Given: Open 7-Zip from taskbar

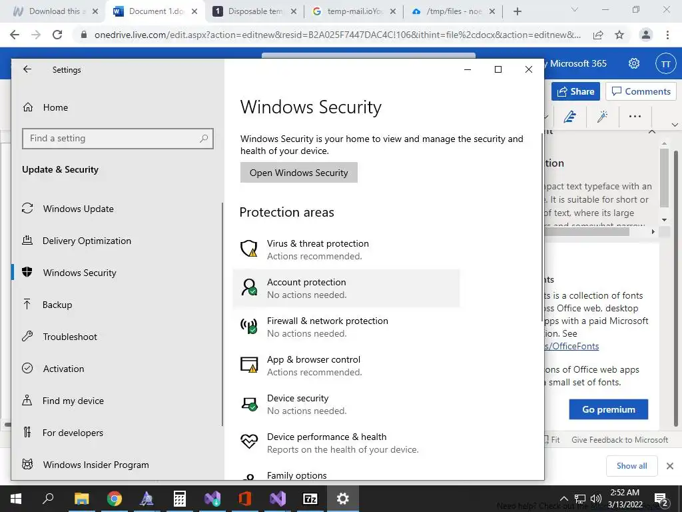Looking at the screenshot, I should pos(310,499).
